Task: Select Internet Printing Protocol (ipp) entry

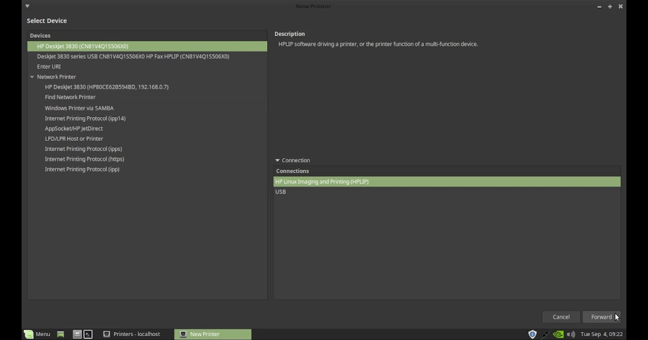Action: [x=147, y=169]
